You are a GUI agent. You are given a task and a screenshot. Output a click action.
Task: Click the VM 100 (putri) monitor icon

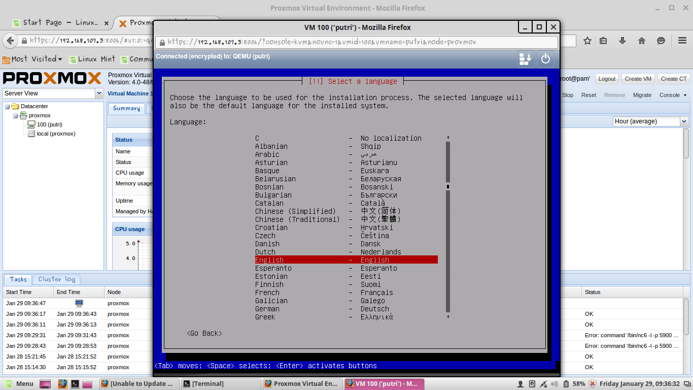[31, 124]
